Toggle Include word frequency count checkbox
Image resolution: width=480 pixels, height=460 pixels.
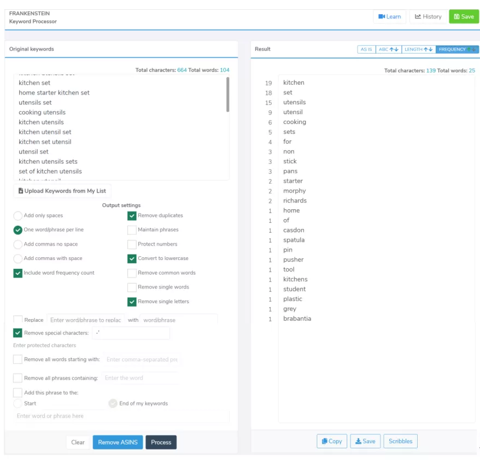pyautogui.click(x=17, y=273)
